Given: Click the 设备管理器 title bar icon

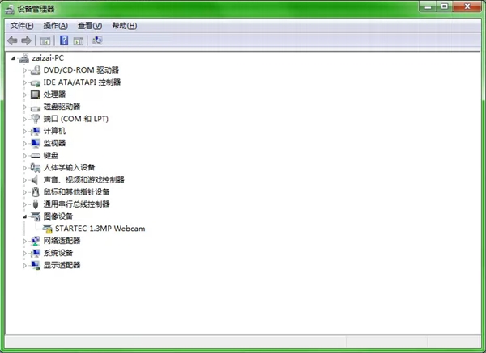Looking at the screenshot, I should click(x=10, y=9).
